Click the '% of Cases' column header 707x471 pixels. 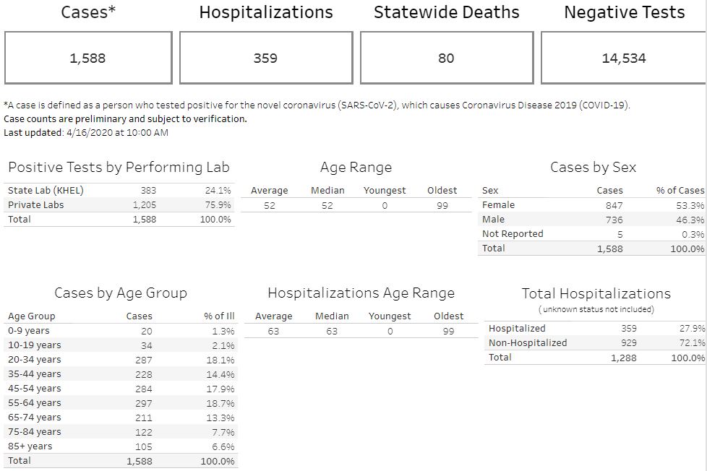(x=680, y=191)
